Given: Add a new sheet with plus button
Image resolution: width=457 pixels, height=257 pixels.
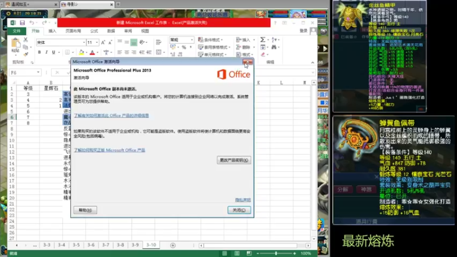Looking at the screenshot, I should tap(173, 246).
